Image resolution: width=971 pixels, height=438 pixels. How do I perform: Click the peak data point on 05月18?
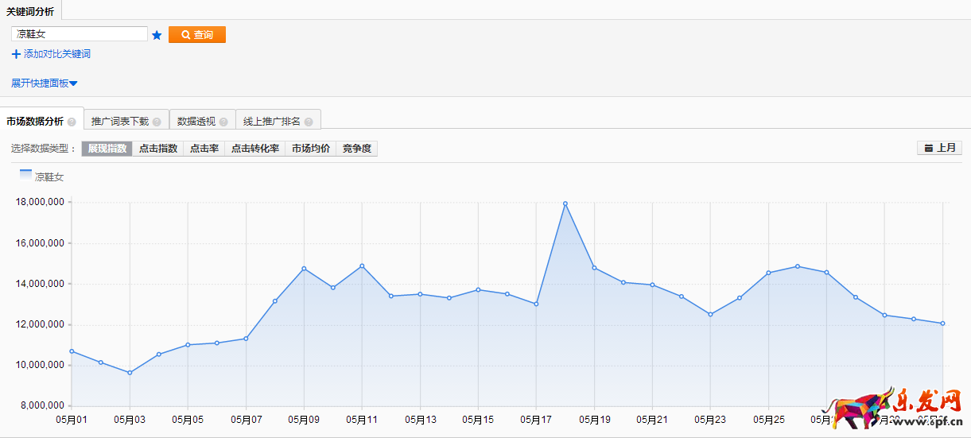pyautogui.click(x=565, y=203)
